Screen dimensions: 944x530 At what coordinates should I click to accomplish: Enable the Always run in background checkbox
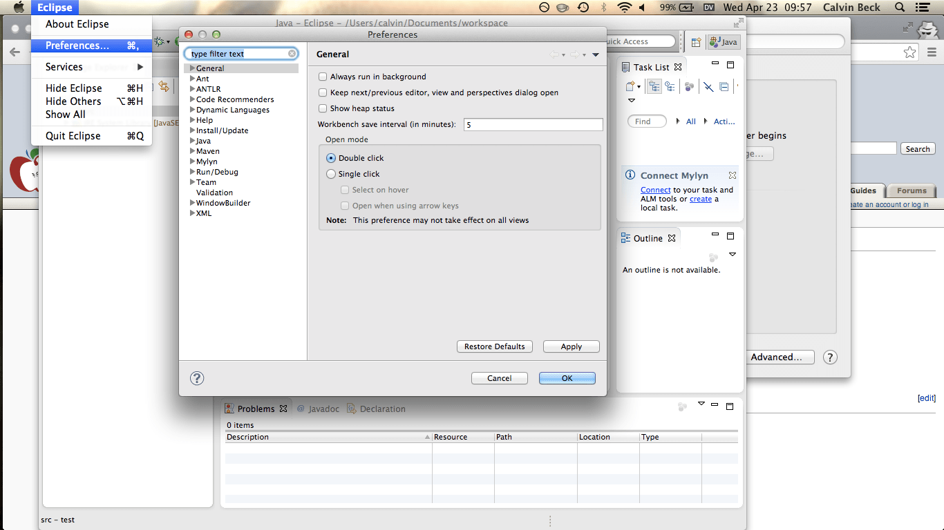coord(322,77)
